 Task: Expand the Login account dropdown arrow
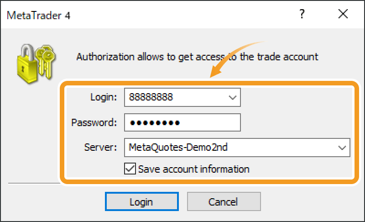[x=233, y=97]
